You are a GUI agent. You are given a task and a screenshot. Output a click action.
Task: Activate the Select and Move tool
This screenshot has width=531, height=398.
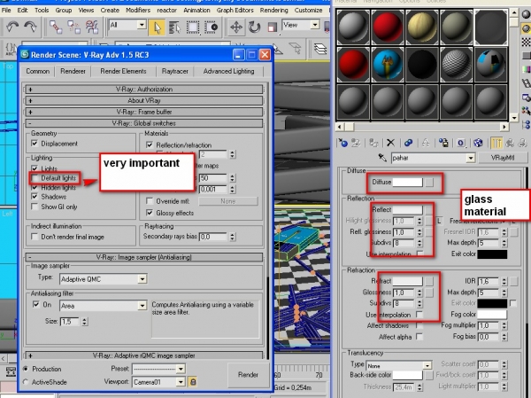coord(236,27)
